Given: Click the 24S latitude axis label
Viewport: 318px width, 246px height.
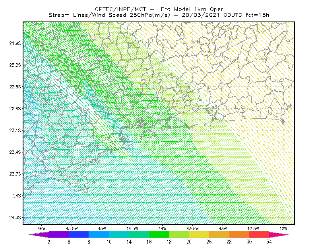Looking at the screenshot, I should click(17, 195).
